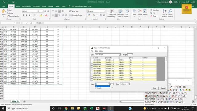Toggle Align Left

click(x=53, y=15)
